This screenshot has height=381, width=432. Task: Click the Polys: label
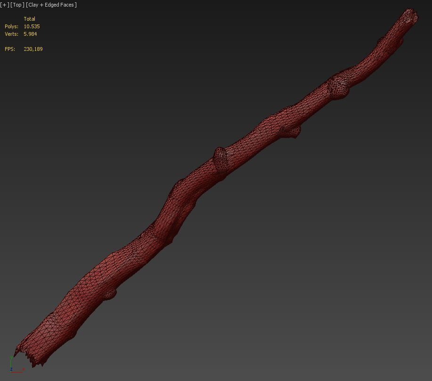(12, 26)
